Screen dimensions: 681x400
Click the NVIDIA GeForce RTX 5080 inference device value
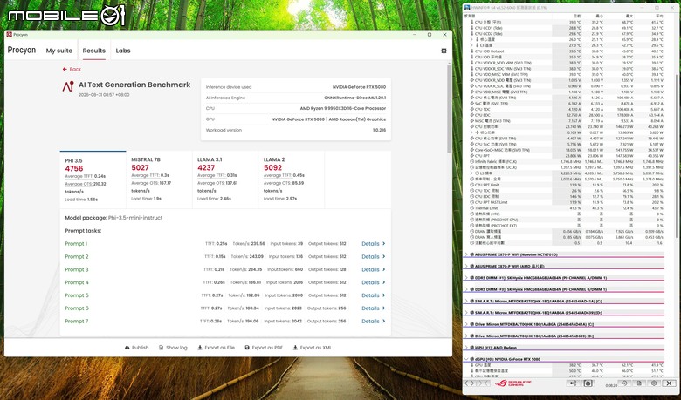(x=357, y=87)
